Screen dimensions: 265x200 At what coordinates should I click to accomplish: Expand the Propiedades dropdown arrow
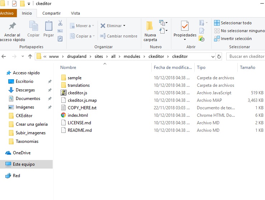point(185,39)
